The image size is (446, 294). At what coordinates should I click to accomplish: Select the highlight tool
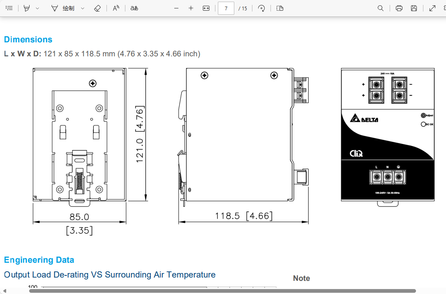point(27,8)
